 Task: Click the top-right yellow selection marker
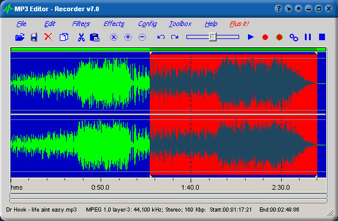316,53
